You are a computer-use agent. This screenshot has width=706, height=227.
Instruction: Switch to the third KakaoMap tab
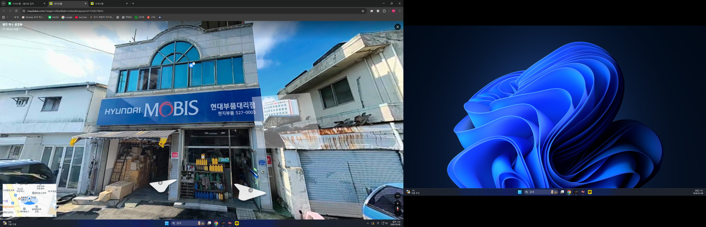109,4
